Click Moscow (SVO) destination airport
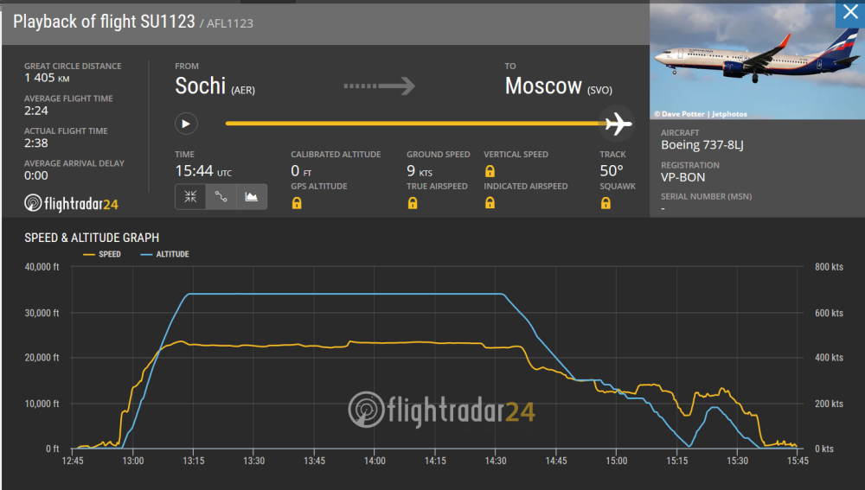Viewport: 865px width, 490px height. pos(558,86)
